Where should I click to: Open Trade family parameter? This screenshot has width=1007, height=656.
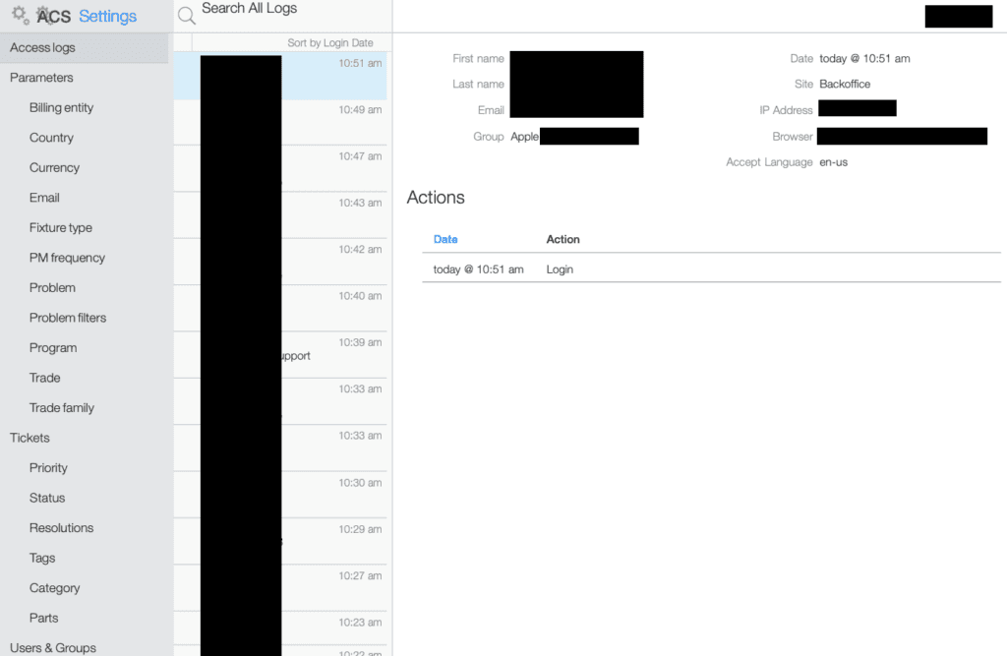coord(62,407)
